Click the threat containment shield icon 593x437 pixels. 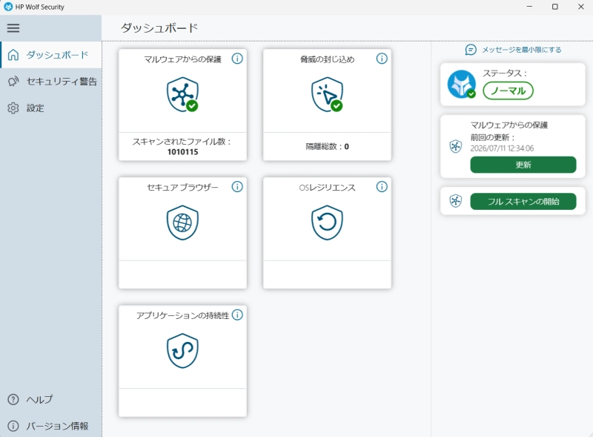click(x=327, y=95)
